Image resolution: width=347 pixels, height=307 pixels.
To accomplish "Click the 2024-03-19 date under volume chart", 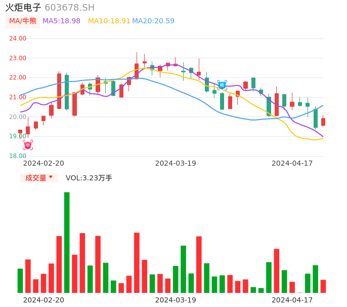I will [x=176, y=300].
